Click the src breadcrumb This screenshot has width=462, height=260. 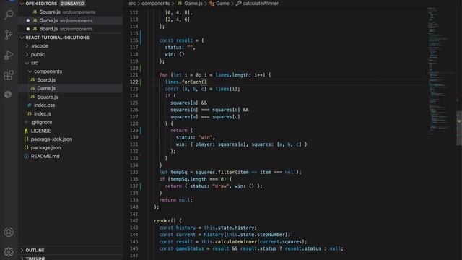coord(132,4)
